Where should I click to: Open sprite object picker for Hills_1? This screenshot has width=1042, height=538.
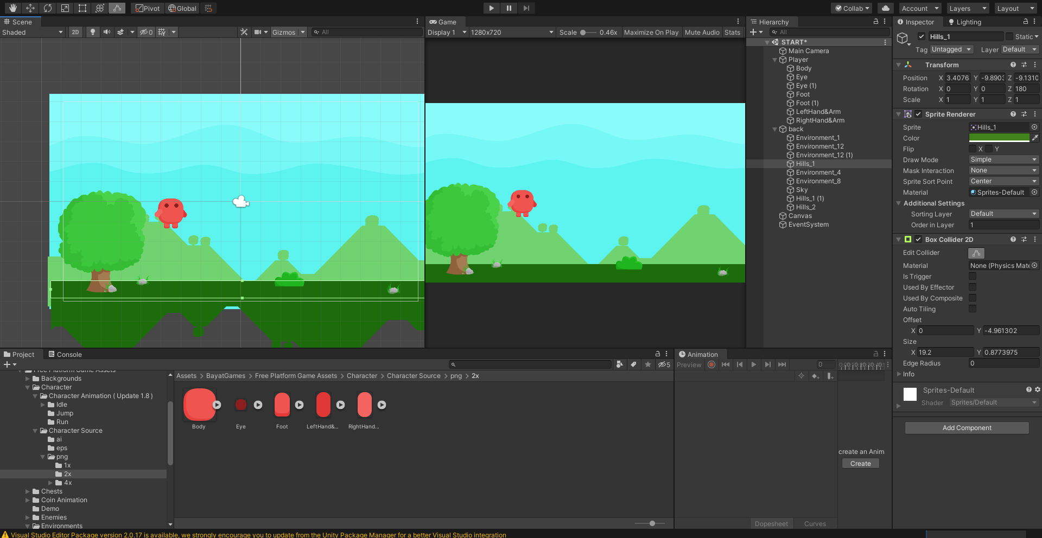point(1034,127)
